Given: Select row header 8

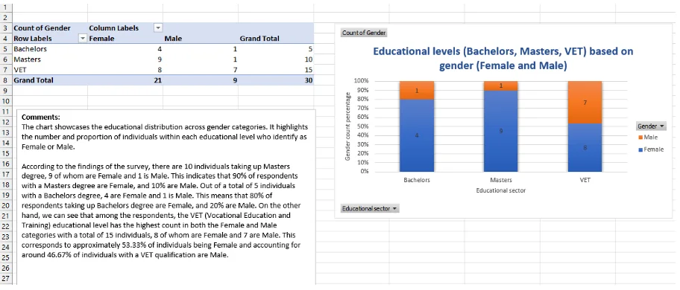Looking at the screenshot, I should [6, 80].
